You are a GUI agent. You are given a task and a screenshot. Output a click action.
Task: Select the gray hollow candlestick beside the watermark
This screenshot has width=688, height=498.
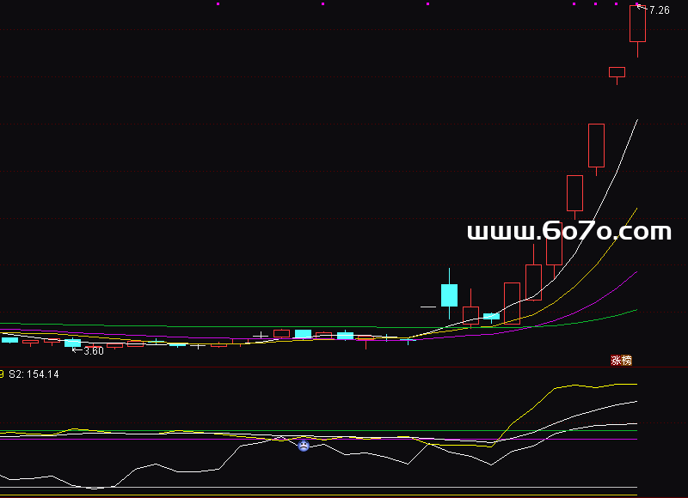click(574, 193)
